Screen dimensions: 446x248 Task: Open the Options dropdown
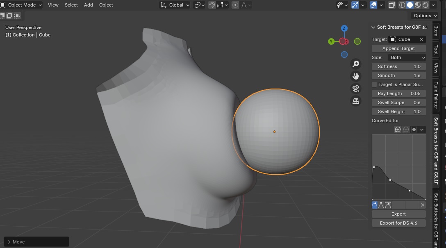pos(425,16)
